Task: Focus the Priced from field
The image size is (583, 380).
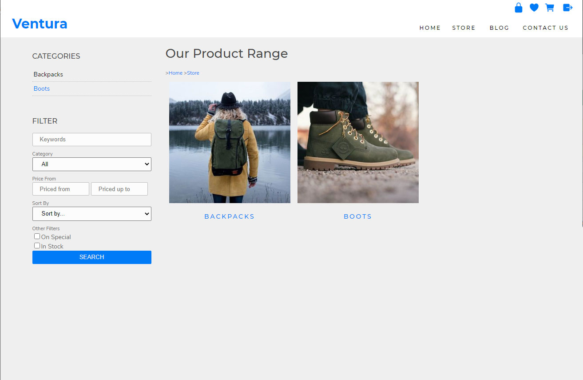Action: 61,189
